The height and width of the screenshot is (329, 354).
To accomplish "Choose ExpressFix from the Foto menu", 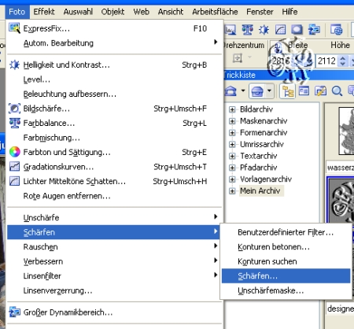I will click(x=114, y=28).
